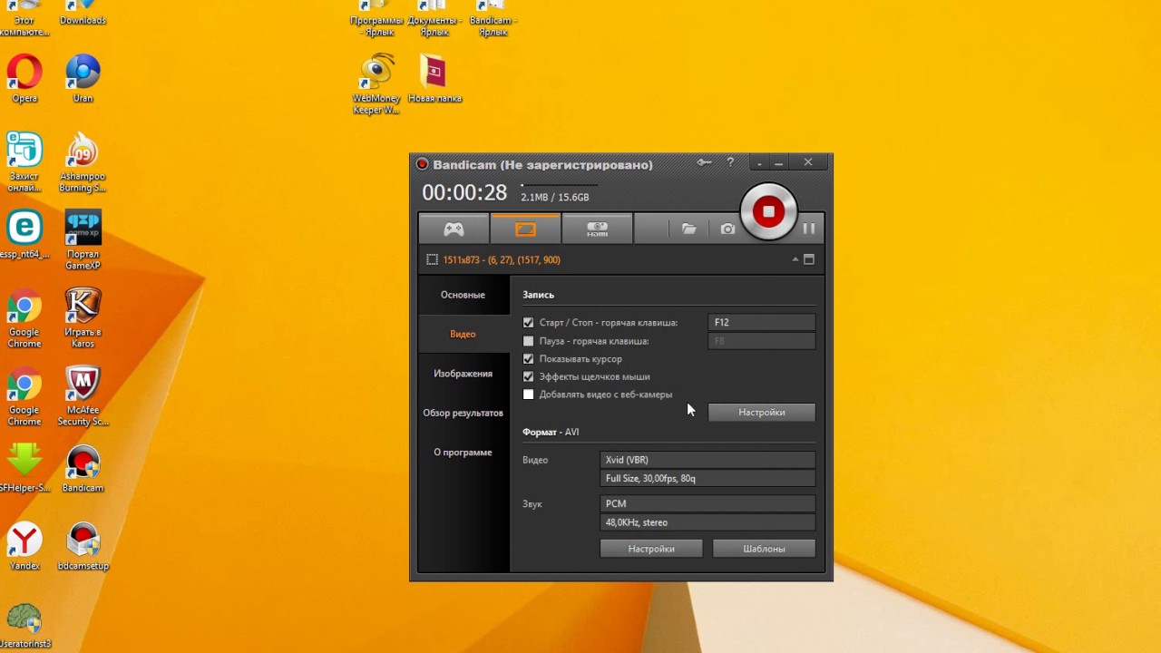The width and height of the screenshot is (1161, 653).
Task: Open registration via key icon
Action: pos(704,162)
